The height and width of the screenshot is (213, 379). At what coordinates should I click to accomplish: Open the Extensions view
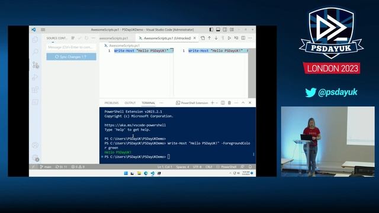pos(36,90)
